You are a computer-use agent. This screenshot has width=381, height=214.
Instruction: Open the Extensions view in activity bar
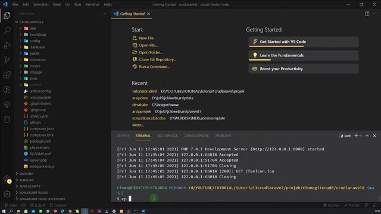click(x=7, y=75)
